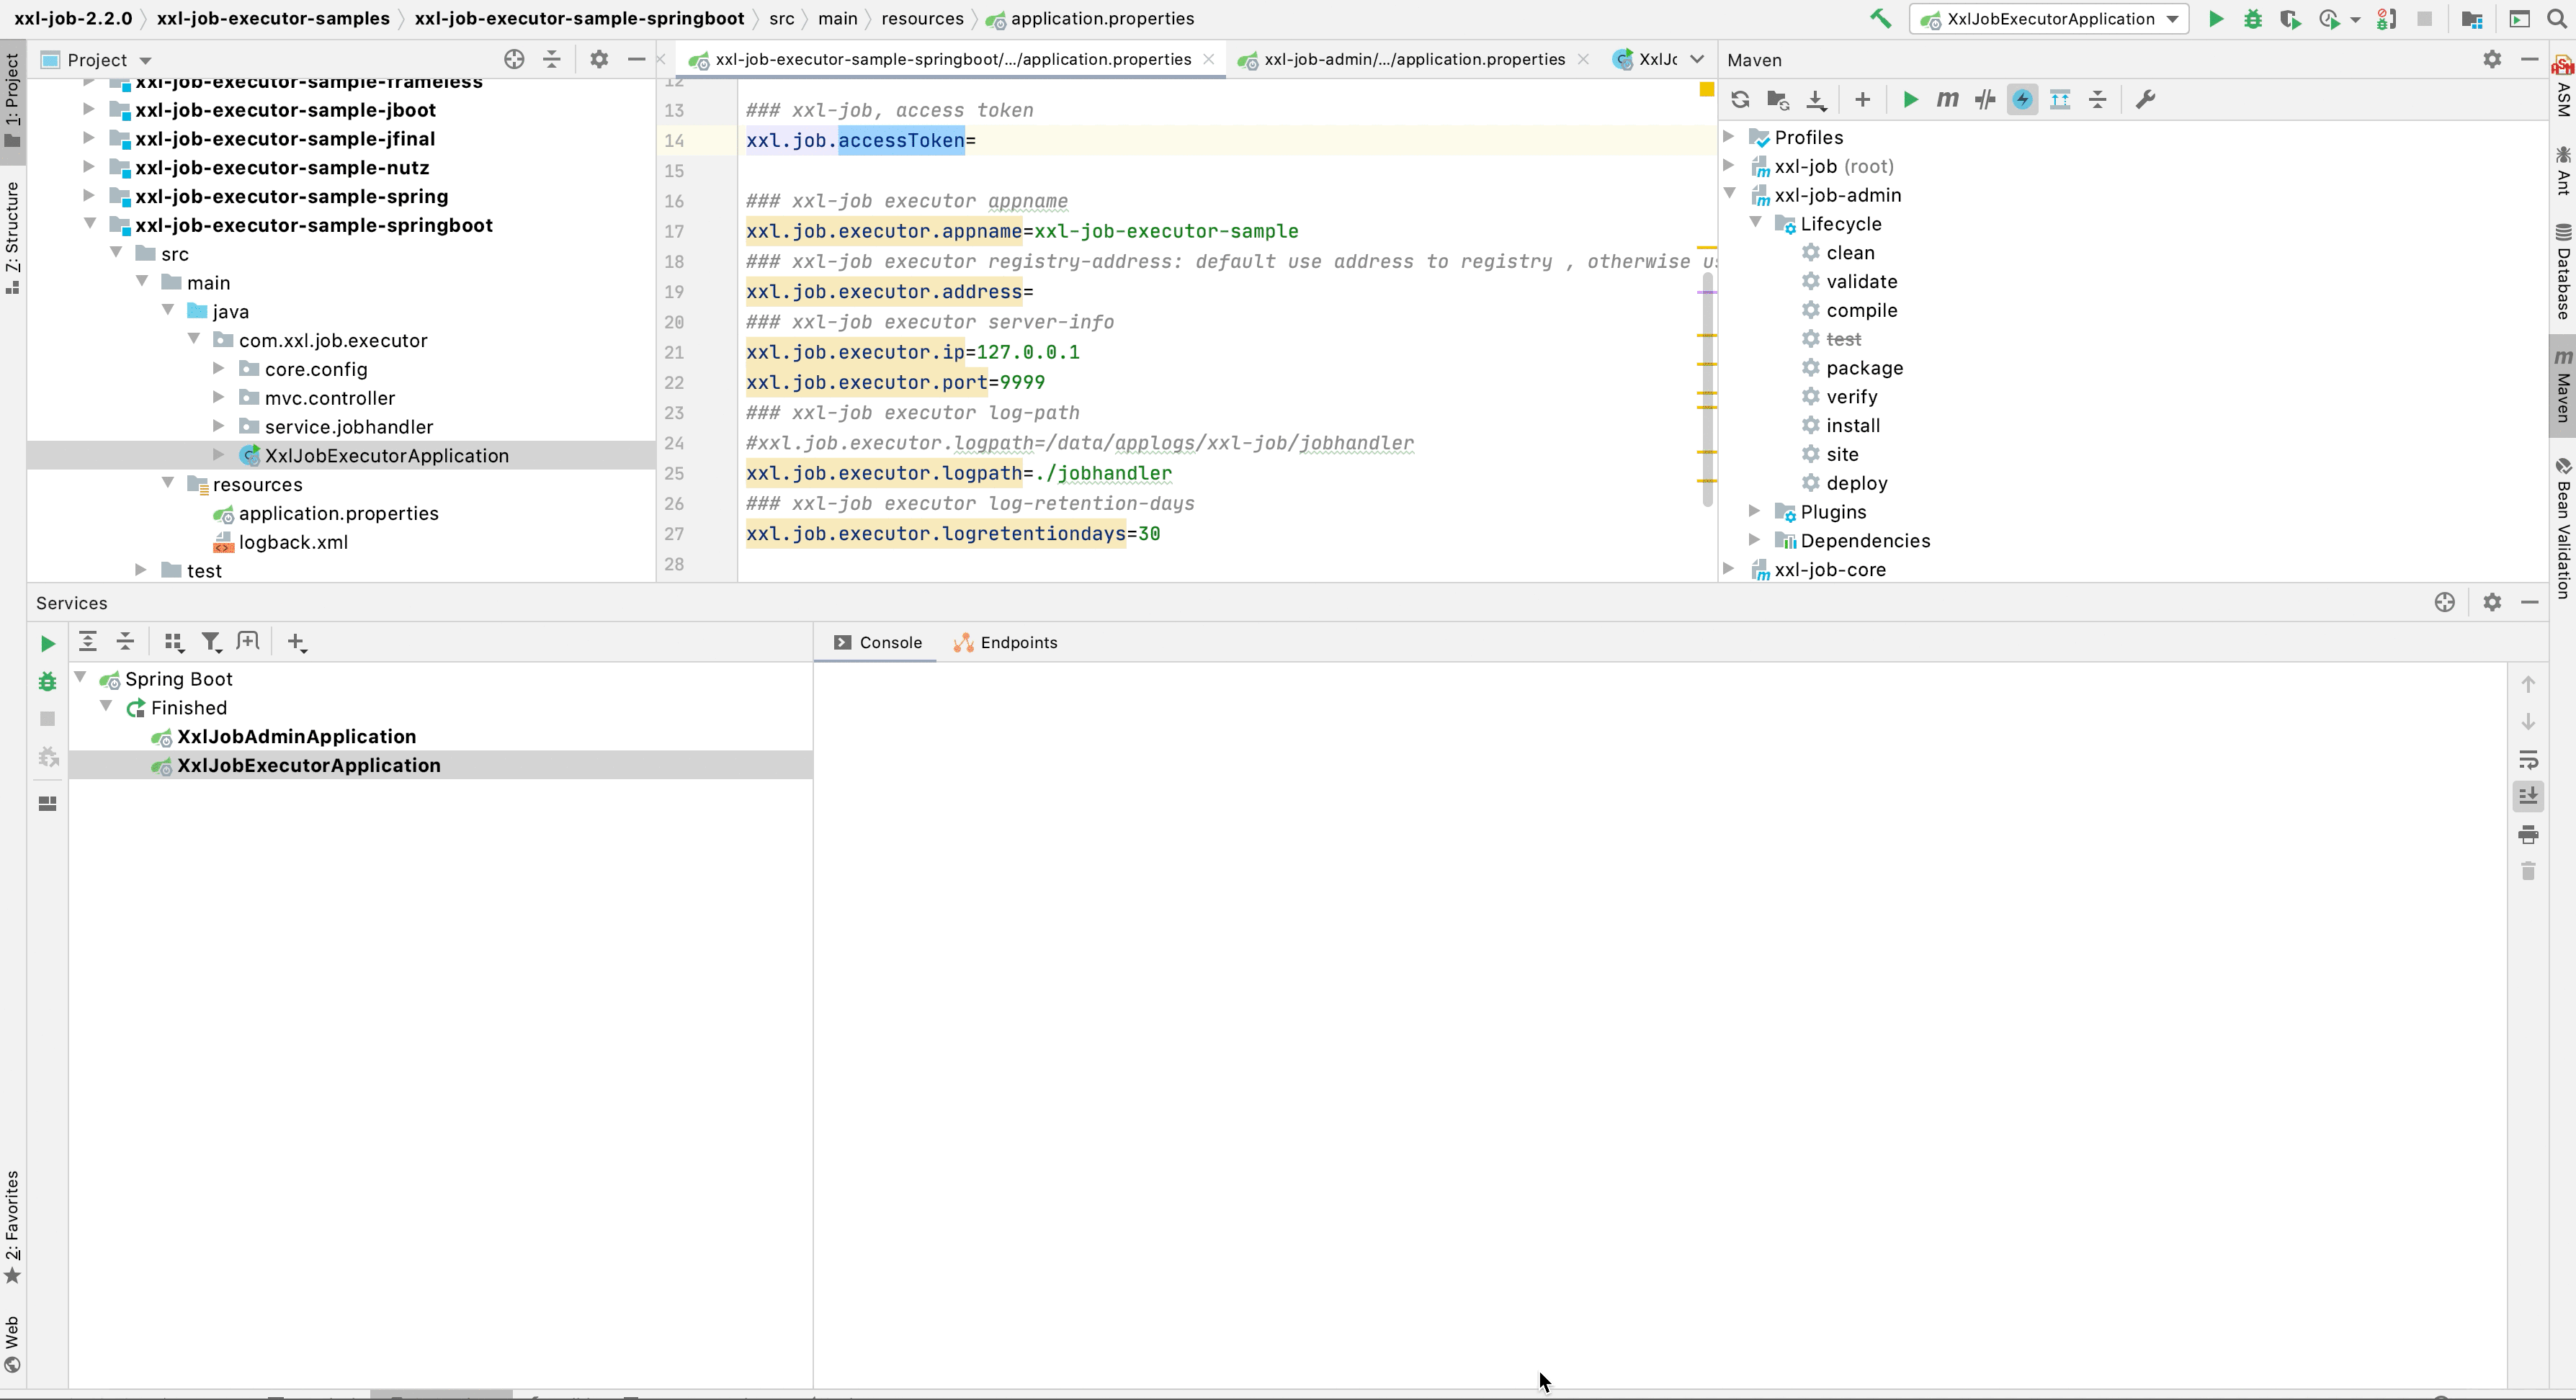Expand all services in tree
This screenshot has width=2576, height=1400.
click(88, 642)
